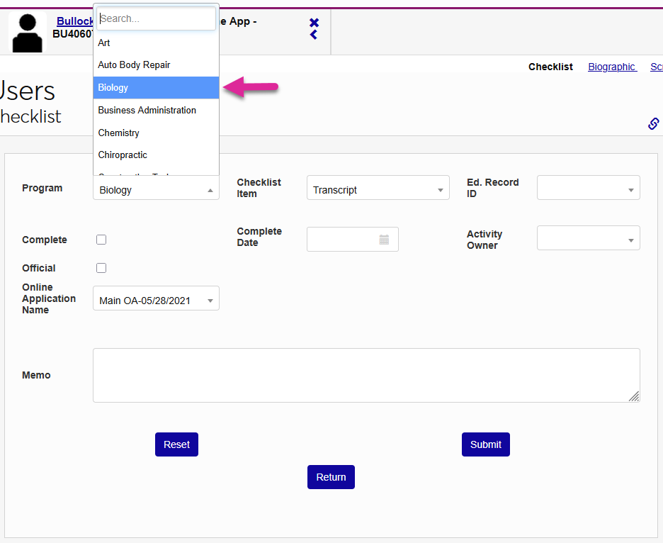Click the user profile avatar
Image resolution: width=663 pixels, height=543 pixels.
[x=28, y=32]
